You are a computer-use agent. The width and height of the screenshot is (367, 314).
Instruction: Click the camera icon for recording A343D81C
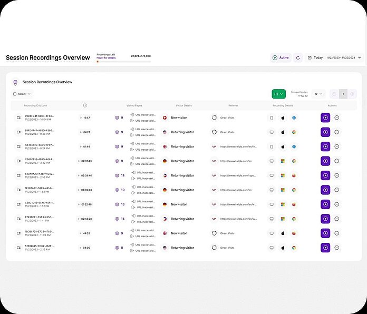[17, 146]
